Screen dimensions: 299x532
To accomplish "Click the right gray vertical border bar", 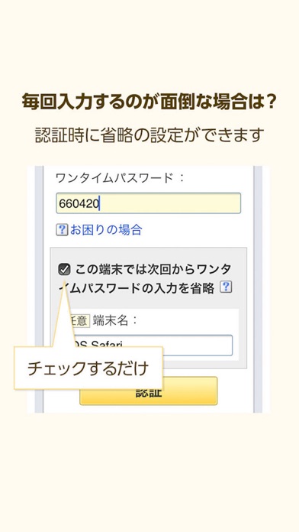I will point(258,289).
